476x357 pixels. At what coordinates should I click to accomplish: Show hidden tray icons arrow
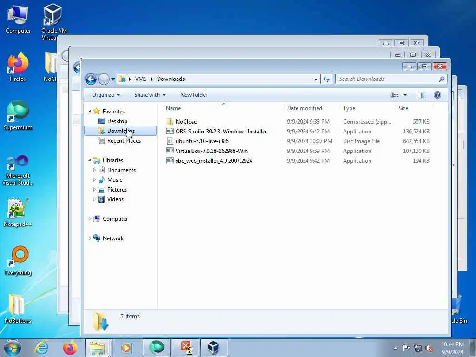pos(395,349)
